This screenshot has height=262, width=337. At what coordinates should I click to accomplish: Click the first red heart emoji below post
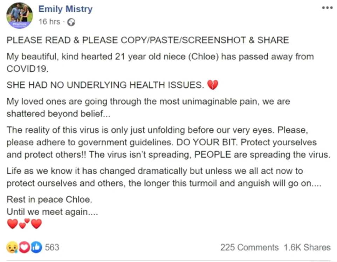[x=13, y=224]
